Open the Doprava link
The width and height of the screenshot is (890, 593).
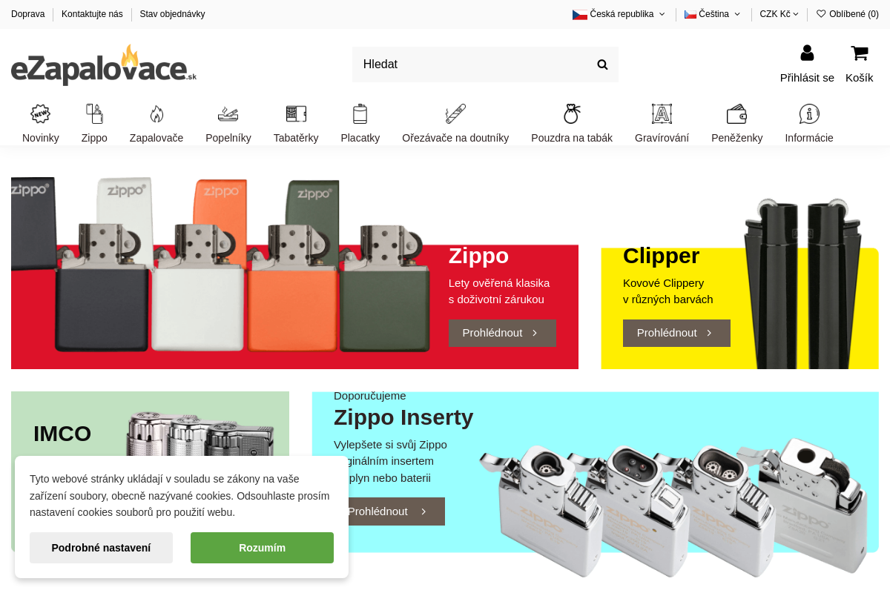[27, 14]
